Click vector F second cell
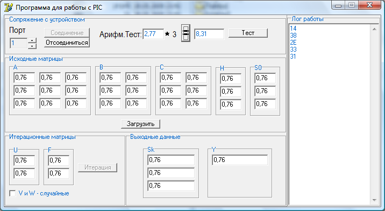 click(x=59, y=173)
